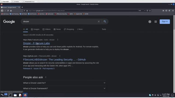Image resolution: width=175 pixels, height=98 pixels.
Task: Open People also ask options menu
Action: coord(46,77)
